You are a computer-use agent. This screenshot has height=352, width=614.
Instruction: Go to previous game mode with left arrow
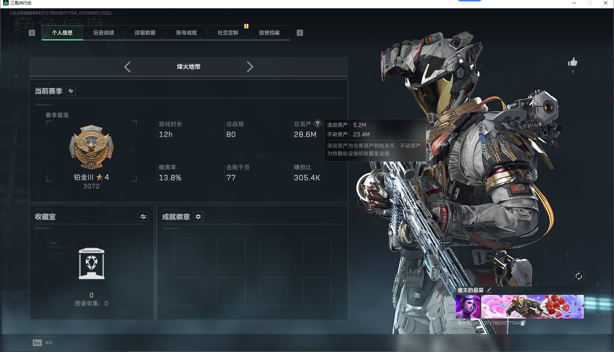(x=127, y=67)
